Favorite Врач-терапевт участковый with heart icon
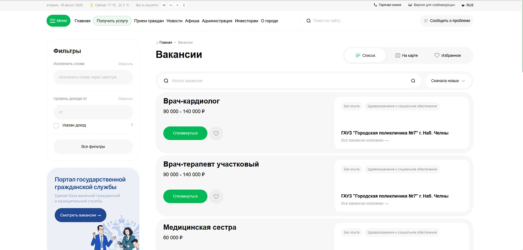 click(216, 196)
